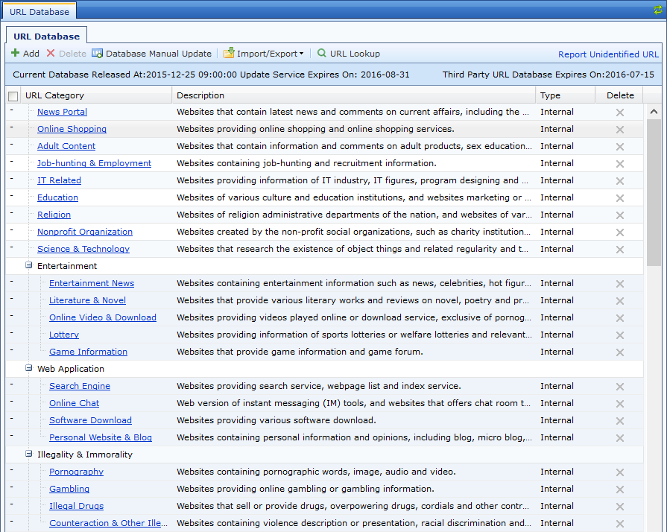Viewport: 667px width, 532px height.
Task: Click the green plus Add icon
Action: [16, 53]
